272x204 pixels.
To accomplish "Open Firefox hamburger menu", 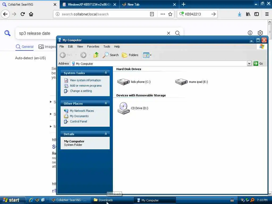I will (x=267, y=14).
